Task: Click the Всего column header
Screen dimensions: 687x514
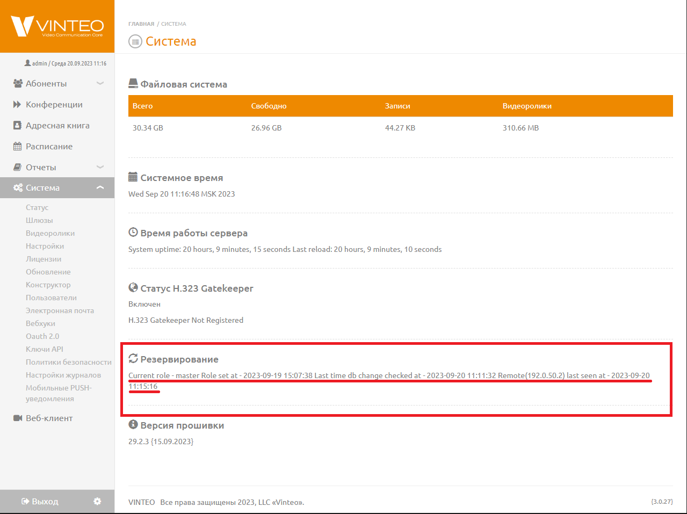Action: click(x=143, y=106)
